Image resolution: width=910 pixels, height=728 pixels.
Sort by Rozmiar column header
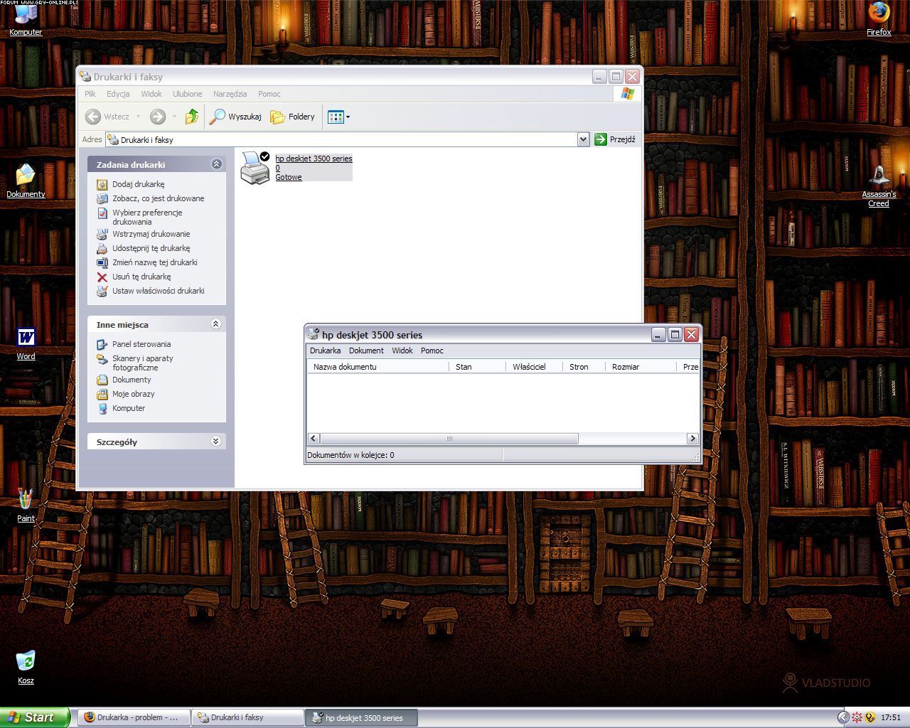(641, 367)
